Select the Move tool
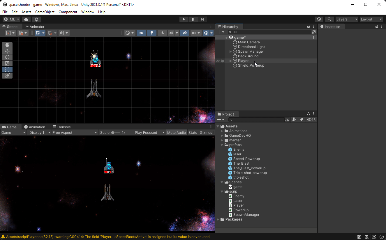The image size is (386, 240). 7,51
